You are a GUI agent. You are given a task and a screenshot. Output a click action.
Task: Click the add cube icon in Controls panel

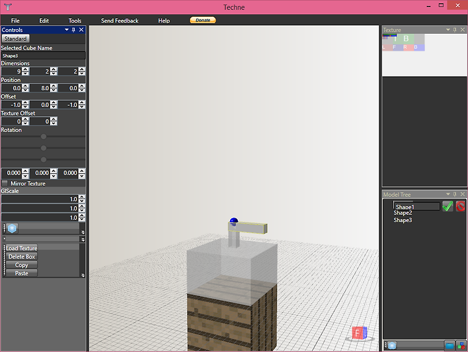(12, 229)
